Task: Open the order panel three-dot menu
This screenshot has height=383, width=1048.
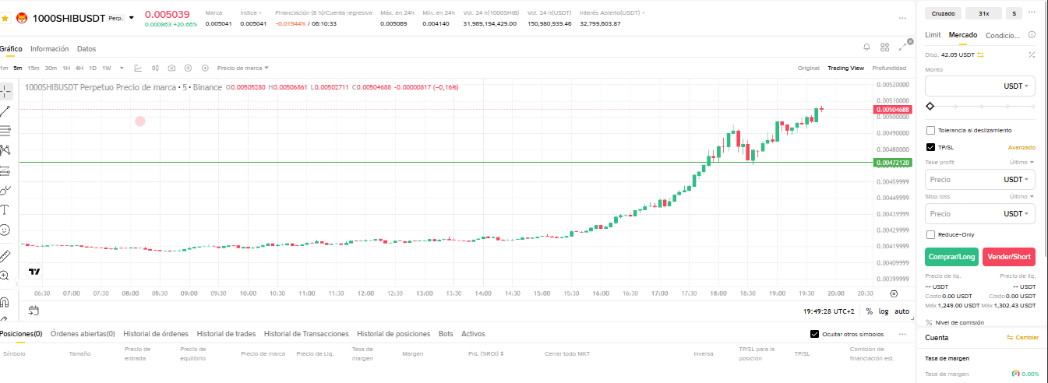Action: (x=1033, y=12)
